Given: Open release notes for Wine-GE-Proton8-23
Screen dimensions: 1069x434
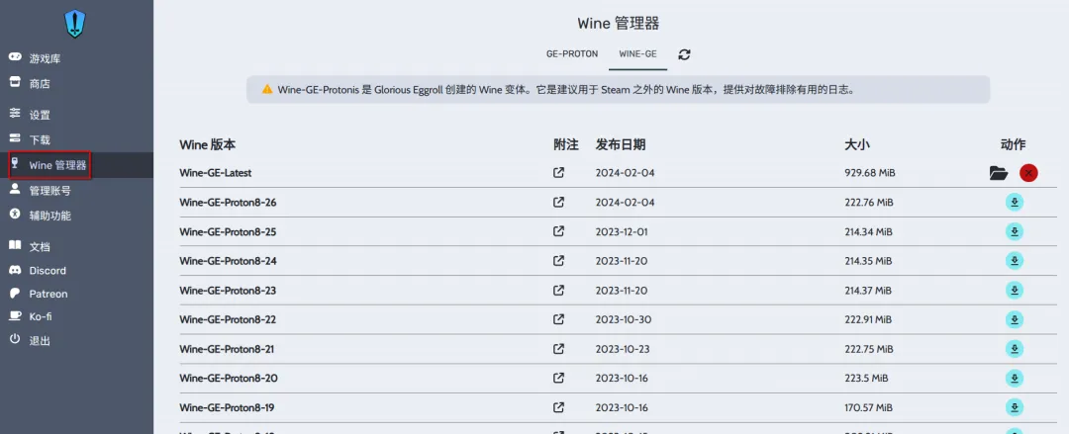Looking at the screenshot, I should click(x=559, y=291).
